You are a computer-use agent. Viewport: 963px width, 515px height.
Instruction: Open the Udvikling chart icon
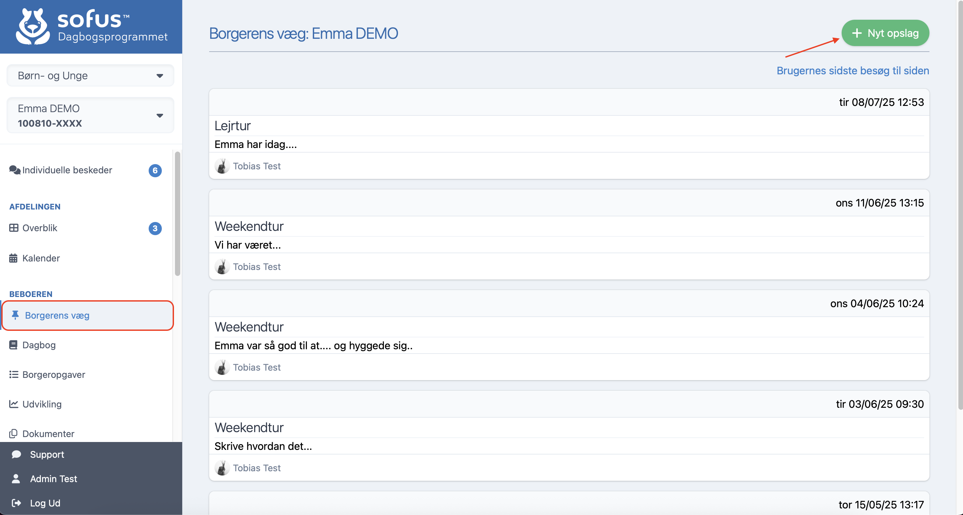tap(13, 404)
